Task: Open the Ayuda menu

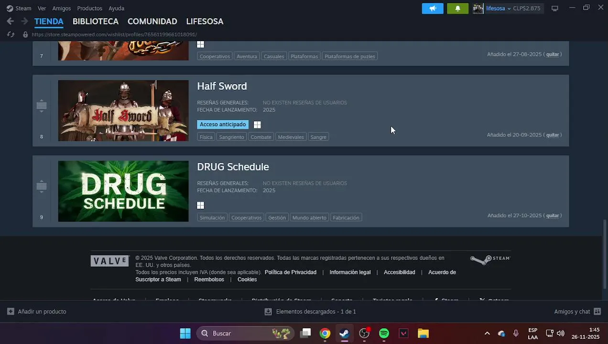Action: click(117, 8)
